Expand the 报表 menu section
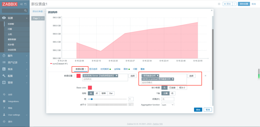Screen dimensions: 260x127 click(27, 69)
